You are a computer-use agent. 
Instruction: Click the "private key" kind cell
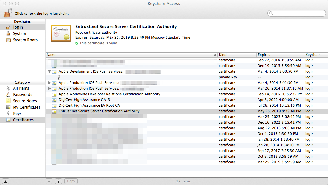click(228, 77)
